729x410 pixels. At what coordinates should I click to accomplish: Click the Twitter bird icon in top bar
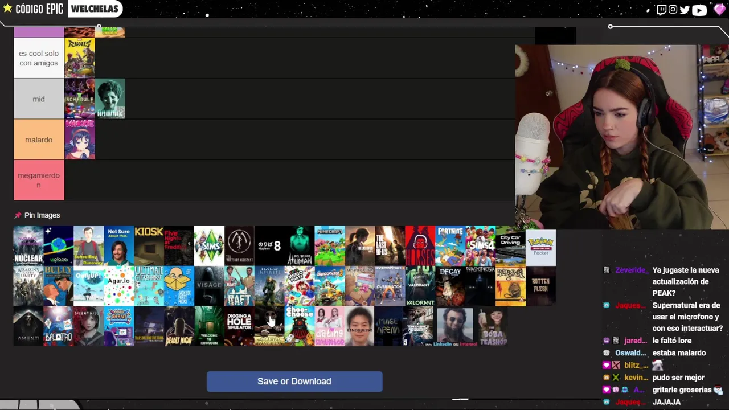685,10
